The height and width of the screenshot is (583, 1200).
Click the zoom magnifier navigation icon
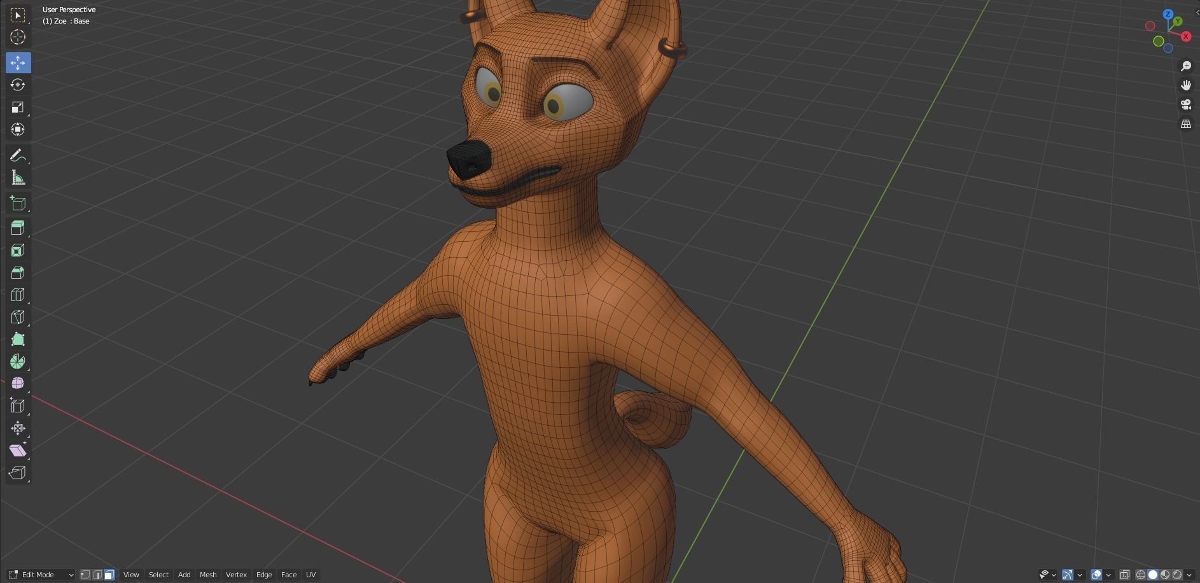[1186, 66]
